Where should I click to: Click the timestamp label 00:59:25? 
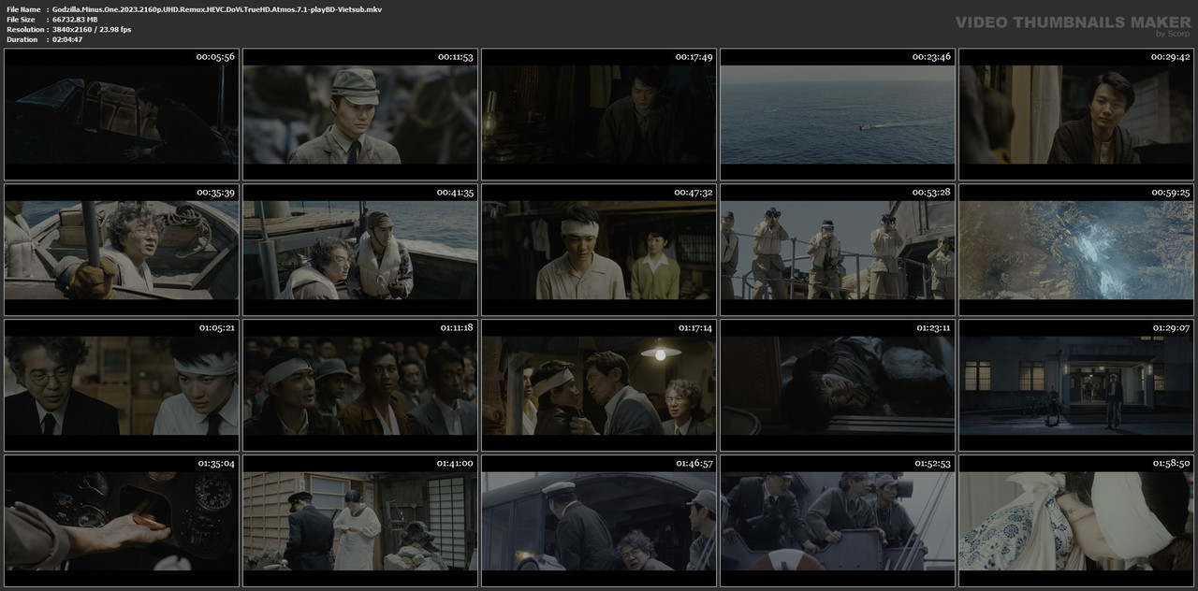click(x=1170, y=193)
